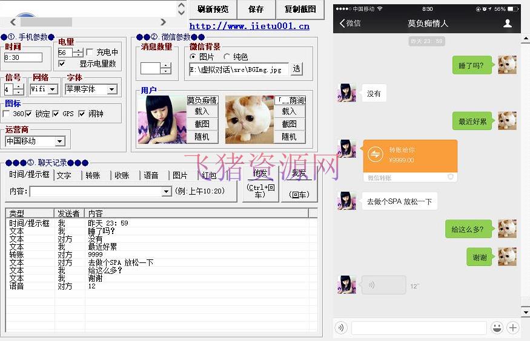Image resolution: width=530 pixels, height=341 pixels.
Task: Click the preview scrollbar down arrow
Action: [x=526, y=311]
